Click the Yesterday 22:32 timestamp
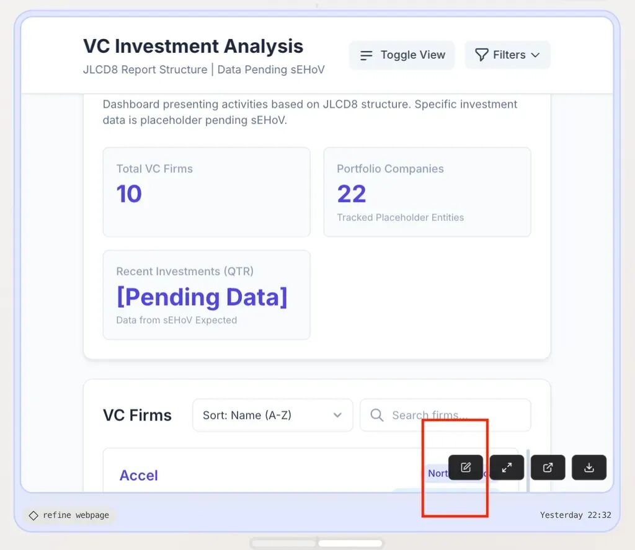 (575, 515)
